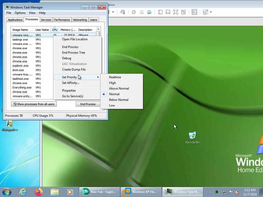Toggle VMware library sidebar view icon

pos(160,12)
